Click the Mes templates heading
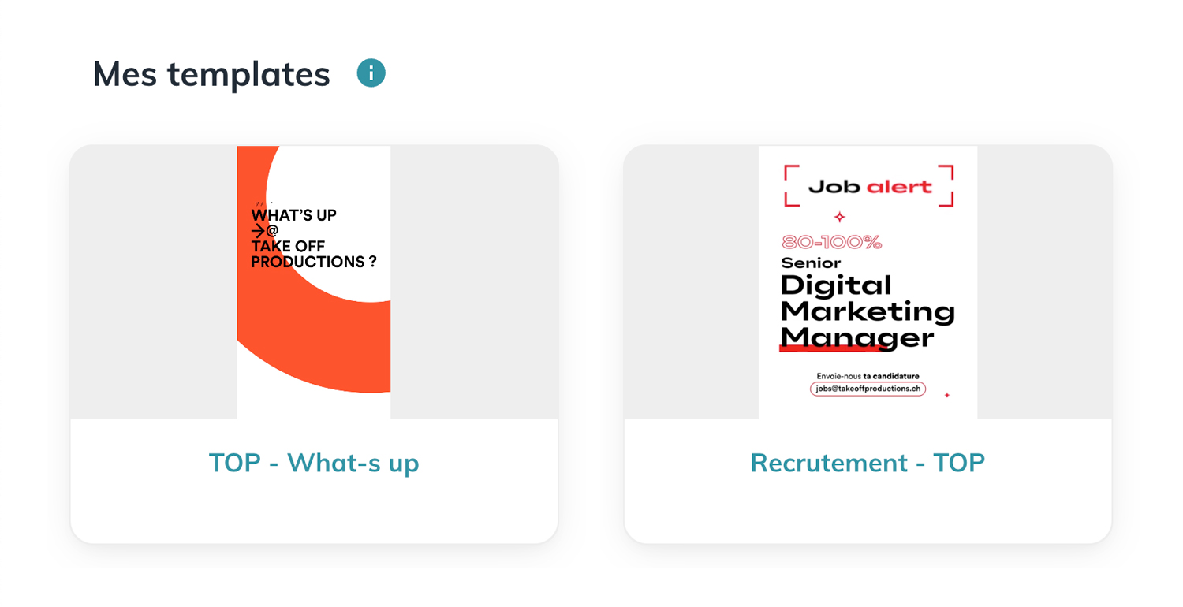The width and height of the screenshot is (1183, 607). [x=211, y=74]
